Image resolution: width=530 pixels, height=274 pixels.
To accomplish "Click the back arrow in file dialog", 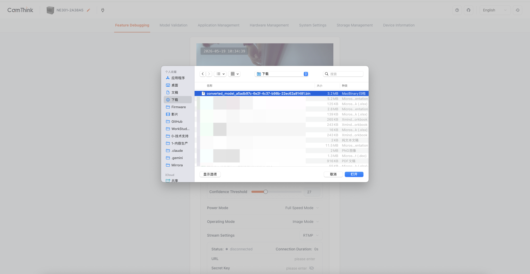I will coord(203,74).
